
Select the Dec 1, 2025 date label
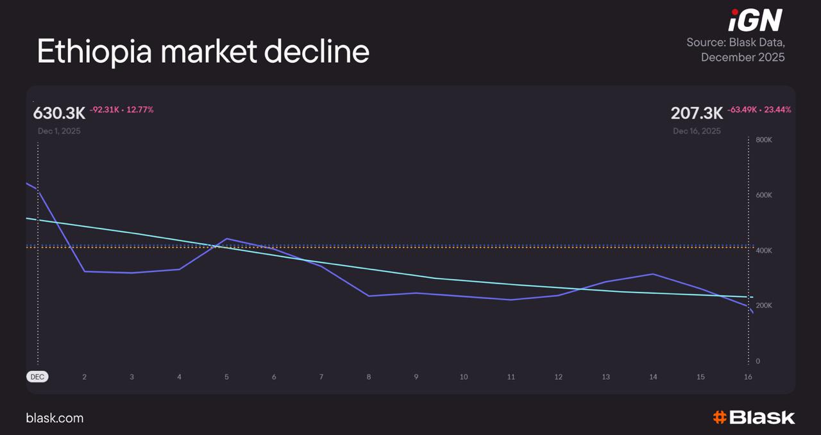coord(59,131)
